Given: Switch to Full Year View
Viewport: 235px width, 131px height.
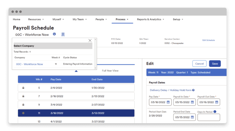Looking at the screenshot, I should coord(110,71).
